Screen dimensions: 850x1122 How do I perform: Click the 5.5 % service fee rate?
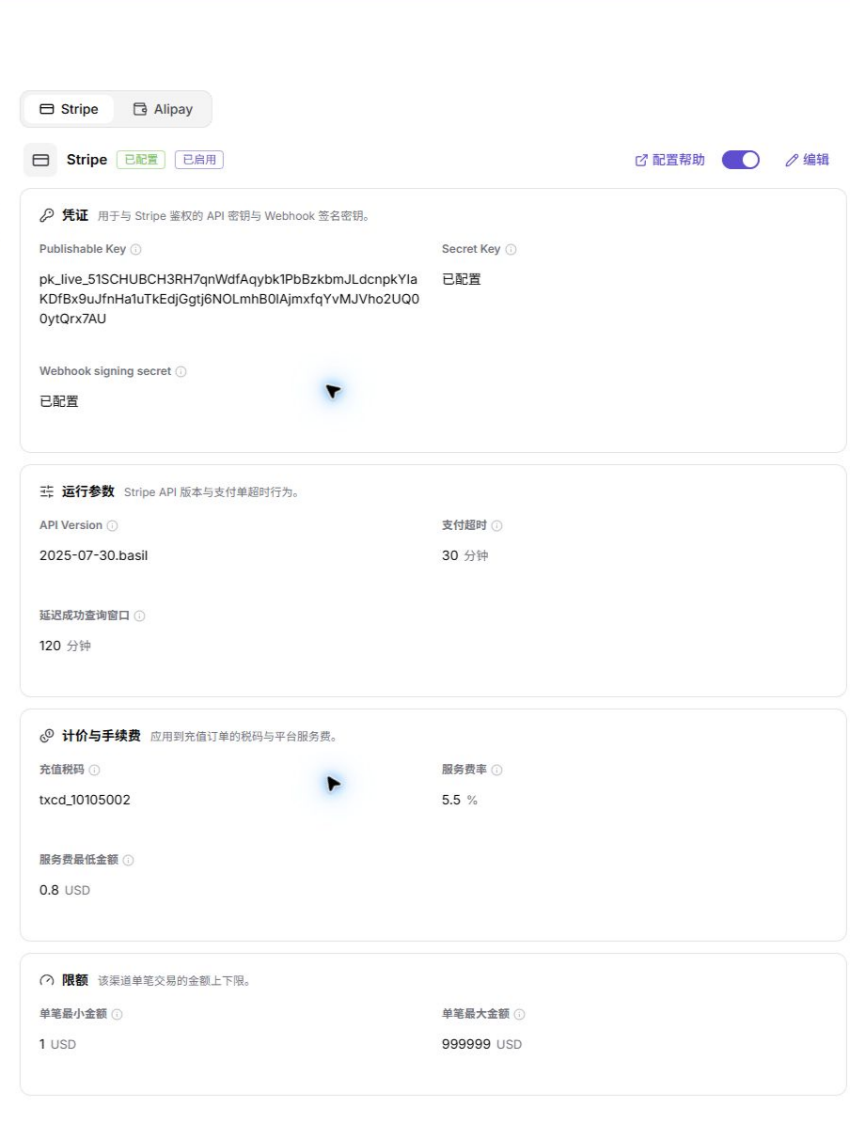click(460, 800)
